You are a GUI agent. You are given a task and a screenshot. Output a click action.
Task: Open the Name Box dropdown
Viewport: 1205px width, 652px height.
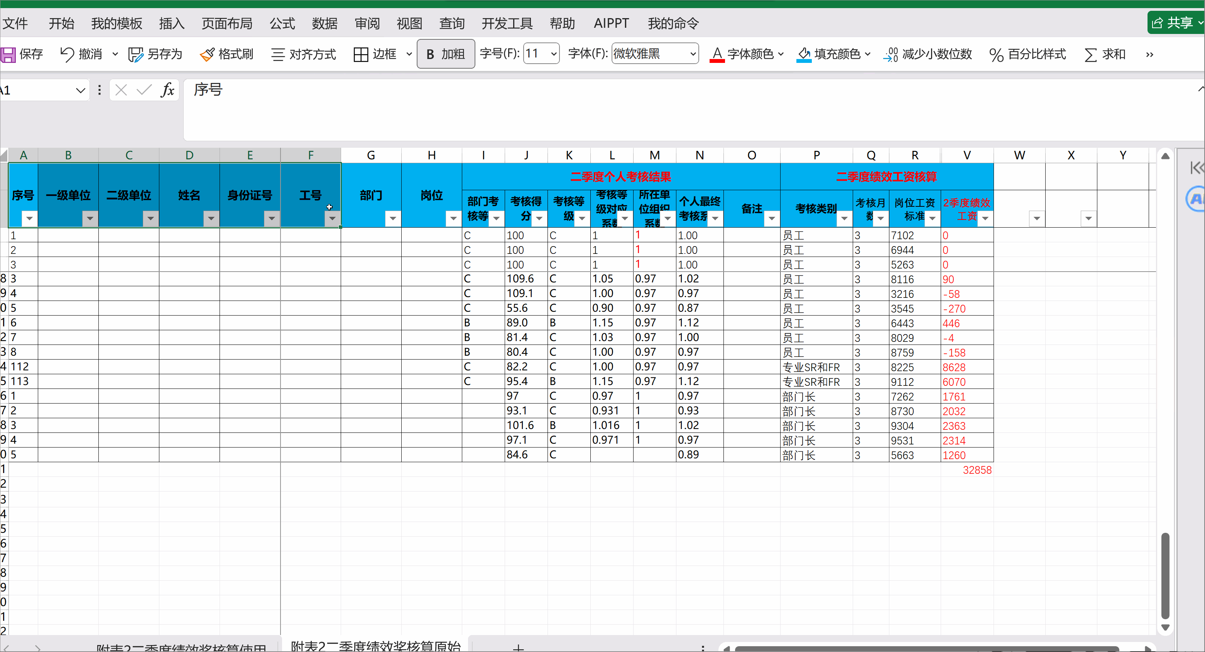click(x=81, y=90)
